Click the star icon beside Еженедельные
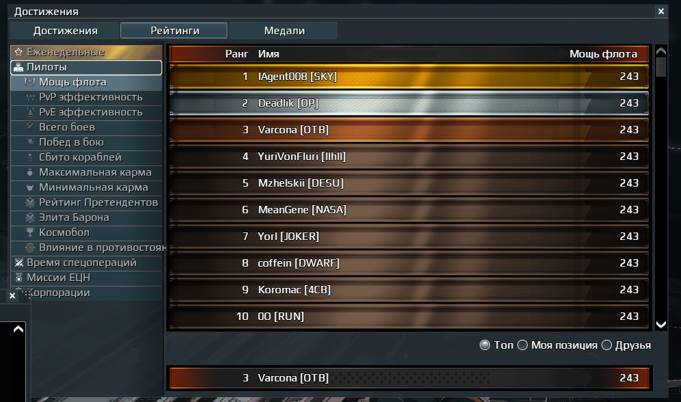 18,52
